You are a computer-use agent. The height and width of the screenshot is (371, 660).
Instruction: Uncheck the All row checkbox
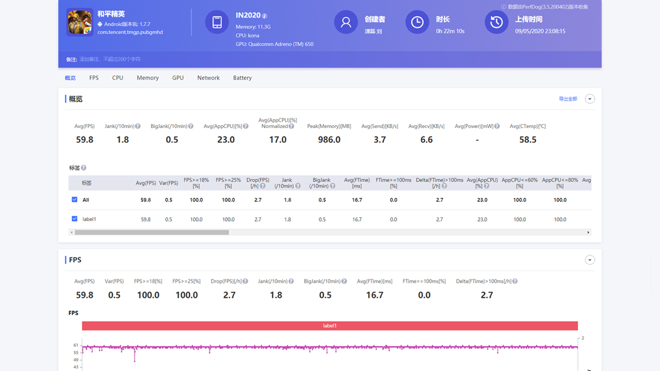tap(74, 200)
